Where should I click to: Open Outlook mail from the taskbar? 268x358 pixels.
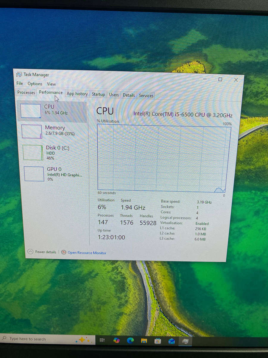point(172,341)
